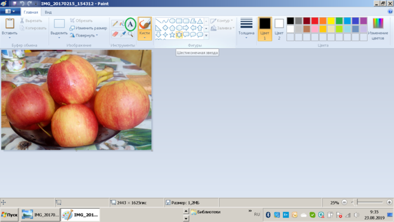The width and height of the screenshot is (394, 222).
Task: Activate Цвет 1 foreground color
Action: point(265,29)
